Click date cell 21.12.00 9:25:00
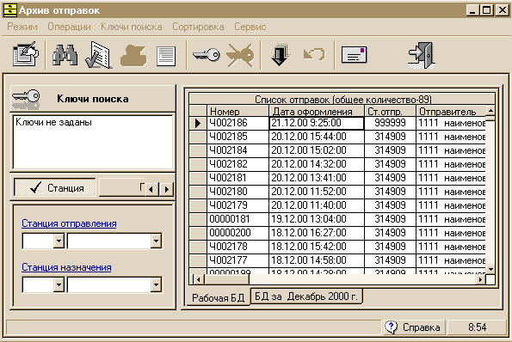 coord(317,123)
